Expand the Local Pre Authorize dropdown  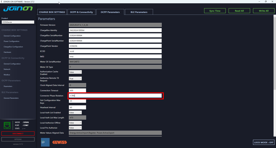coord(75,128)
